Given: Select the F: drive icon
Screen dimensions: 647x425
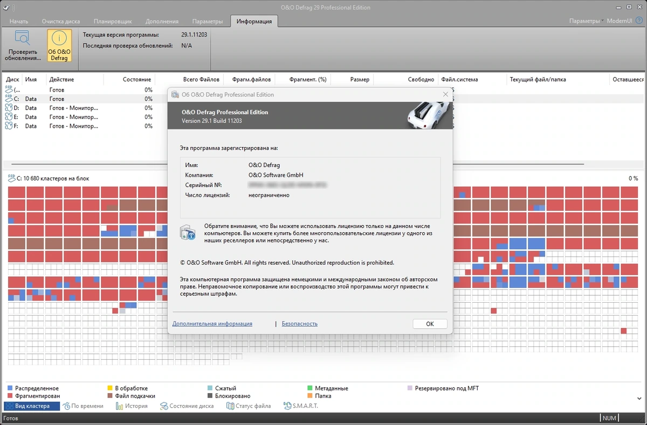Looking at the screenshot, I should [x=9, y=126].
